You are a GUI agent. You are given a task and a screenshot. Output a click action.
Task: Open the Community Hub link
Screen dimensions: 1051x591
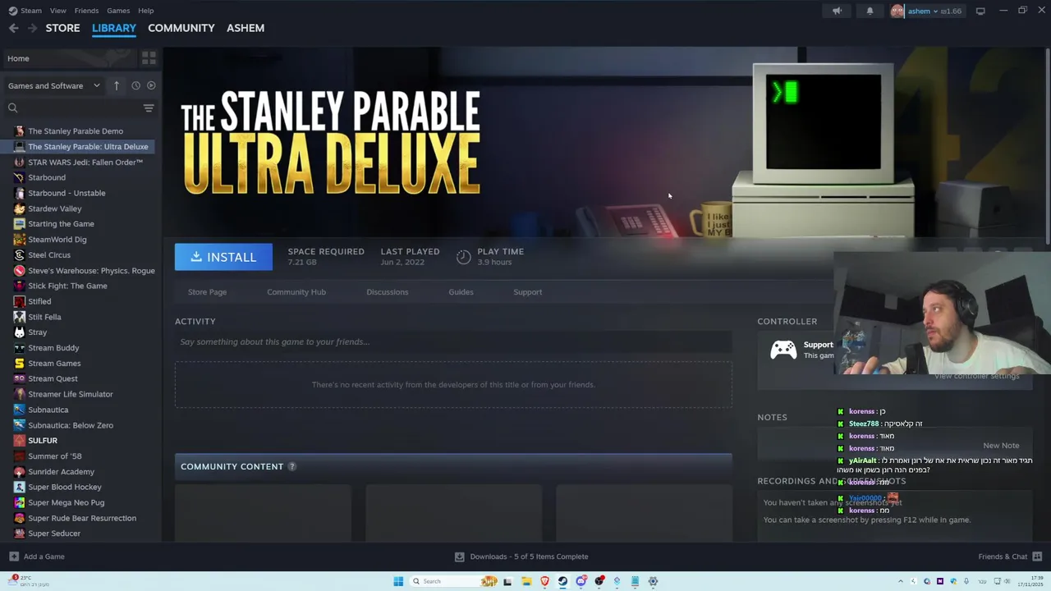coord(296,292)
